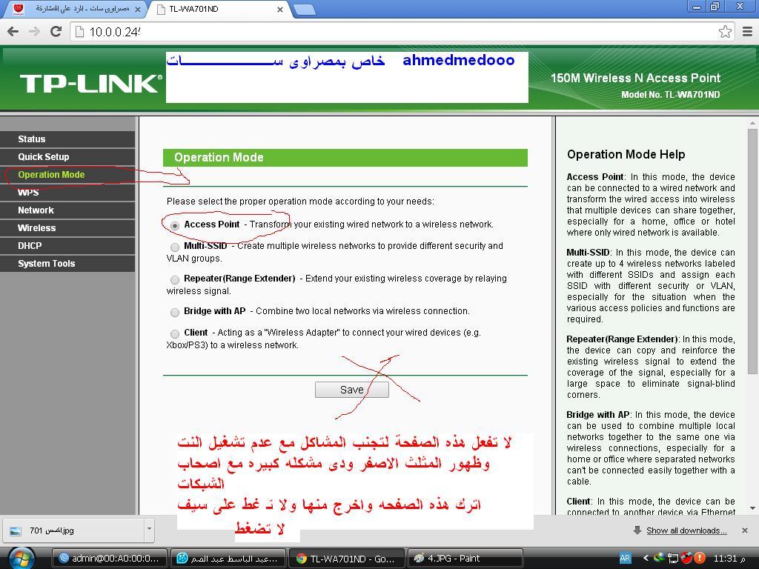Open DHCP sidebar item
This screenshot has height=569, width=759.
coord(67,246)
